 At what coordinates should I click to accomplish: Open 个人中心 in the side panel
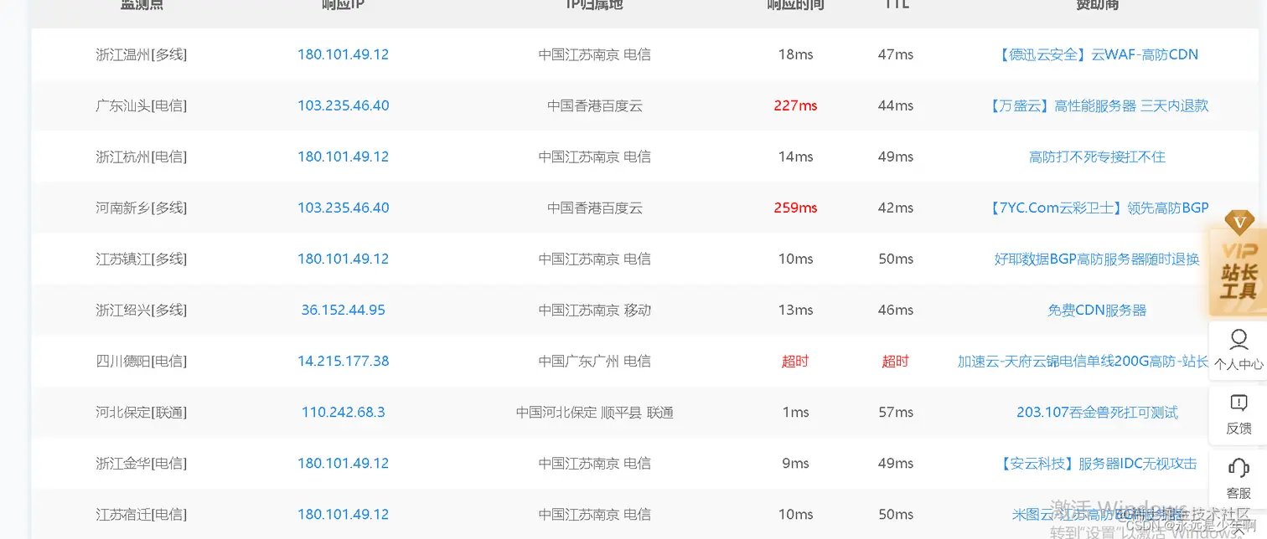click(x=1238, y=351)
